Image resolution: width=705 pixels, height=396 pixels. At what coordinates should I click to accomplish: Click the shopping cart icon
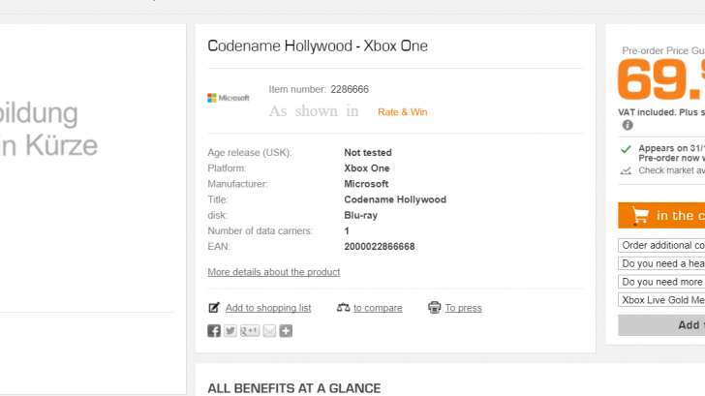640,215
